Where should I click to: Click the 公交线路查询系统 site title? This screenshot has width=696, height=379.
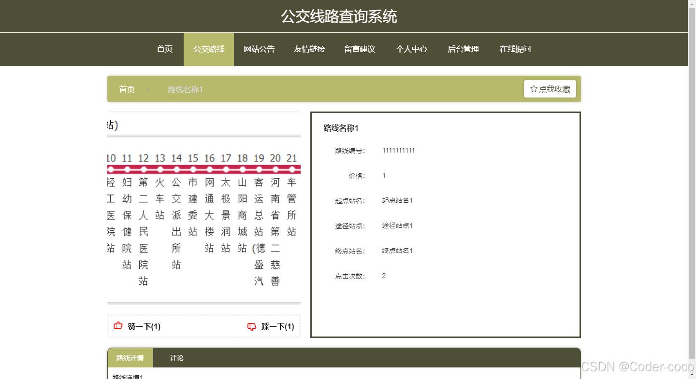(x=339, y=16)
